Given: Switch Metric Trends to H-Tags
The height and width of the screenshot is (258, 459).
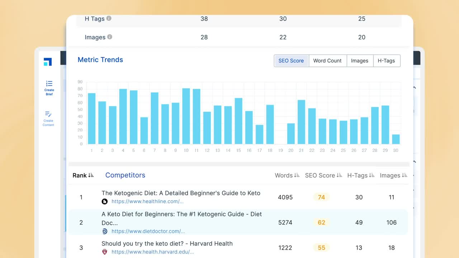Looking at the screenshot, I should pos(387,61).
